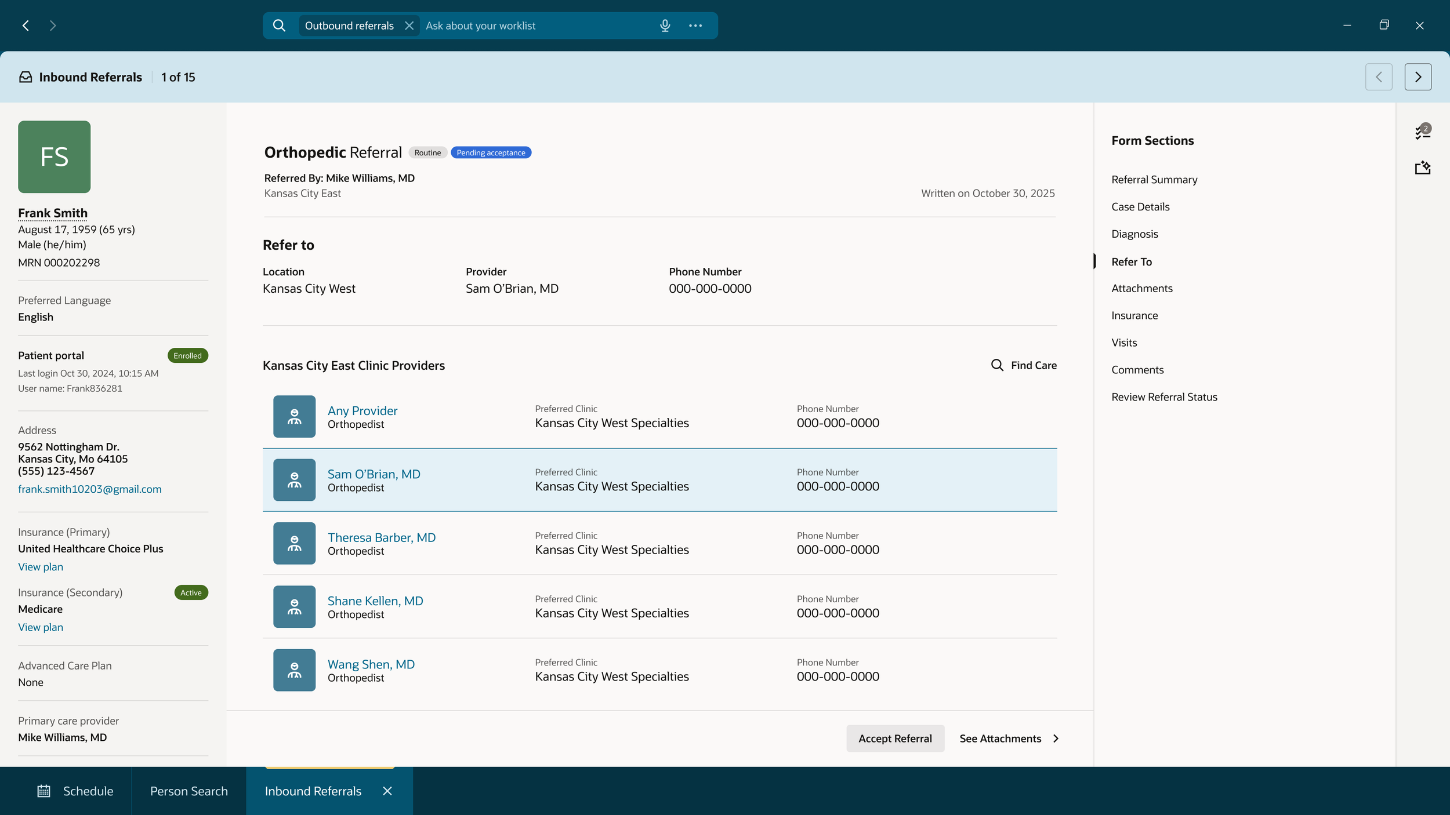1450x815 pixels.
Task: Jump to Comments form section
Action: (x=1137, y=370)
